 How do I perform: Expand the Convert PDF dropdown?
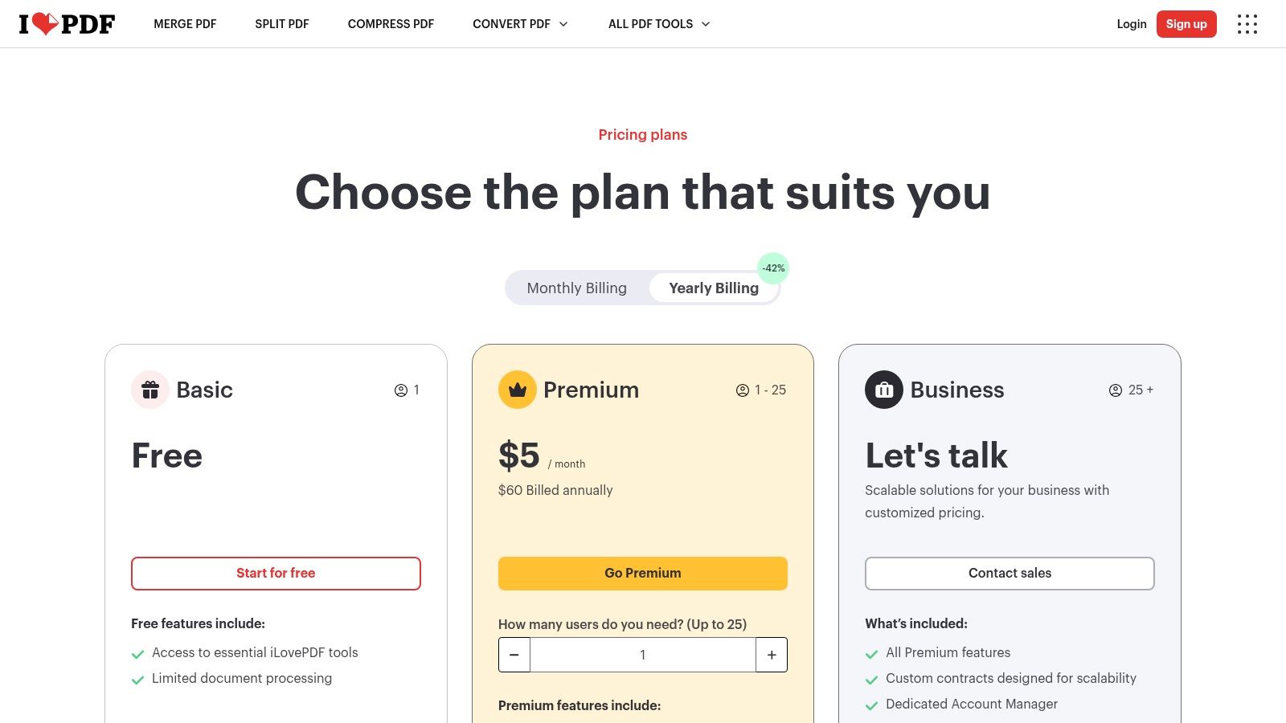[x=520, y=24]
